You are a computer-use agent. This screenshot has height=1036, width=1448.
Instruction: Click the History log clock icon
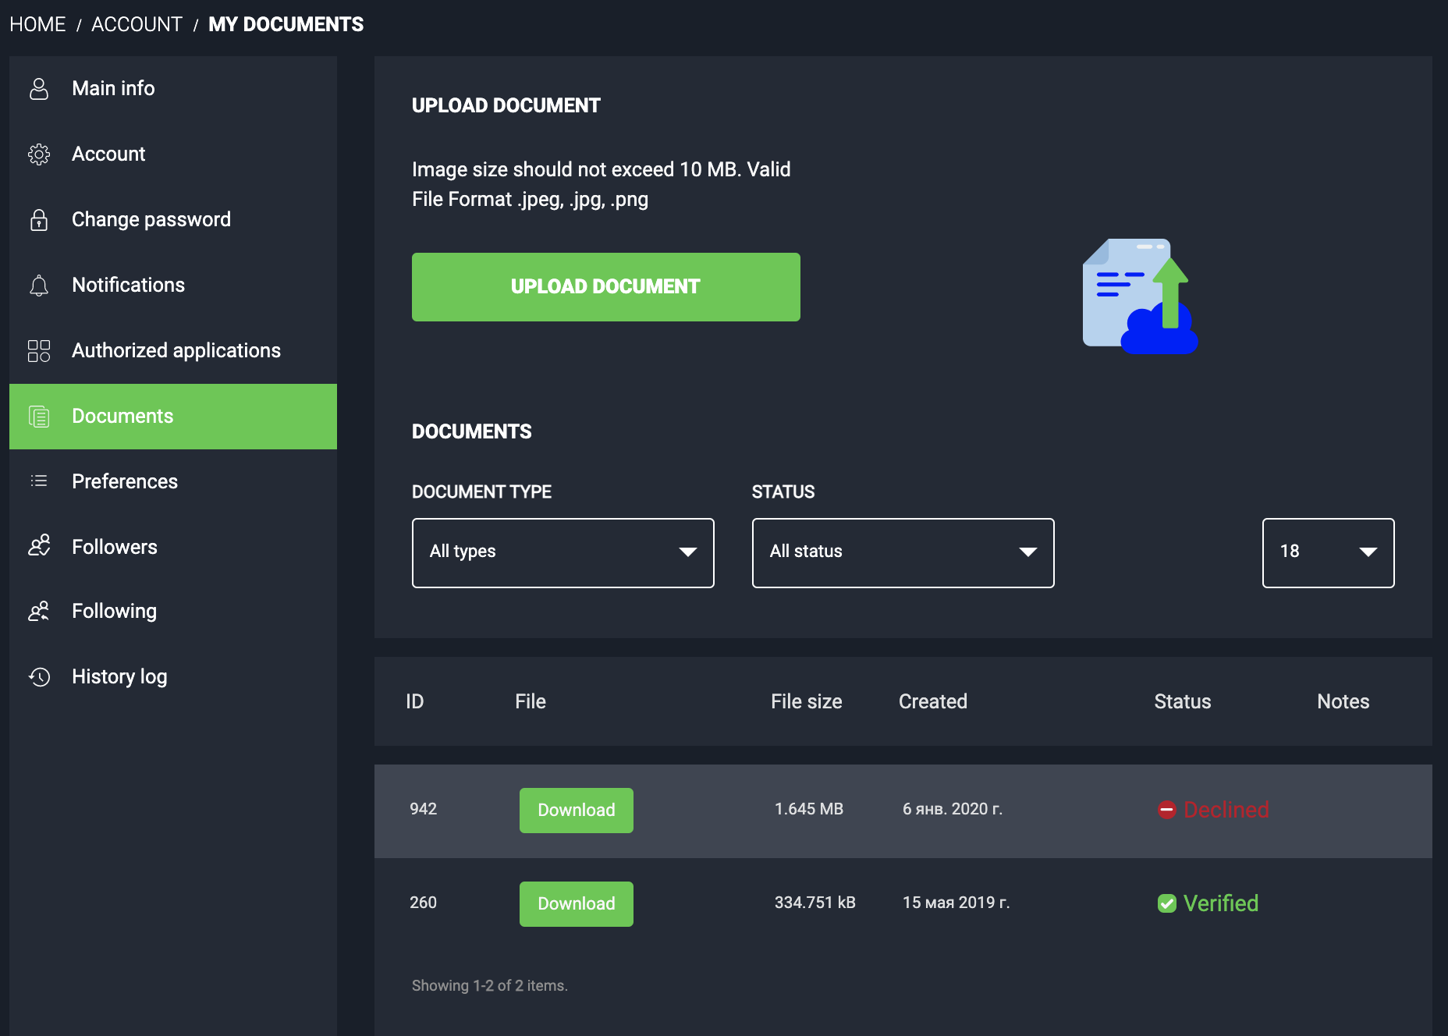[39, 677]
